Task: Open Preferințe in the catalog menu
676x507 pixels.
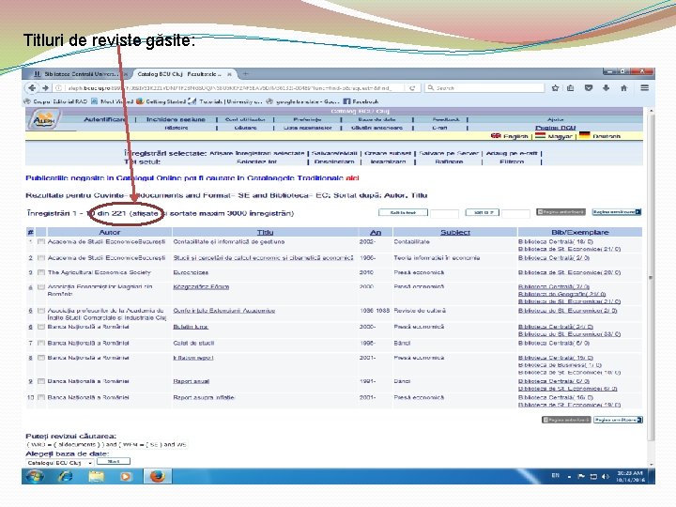Action: (307, 119)
